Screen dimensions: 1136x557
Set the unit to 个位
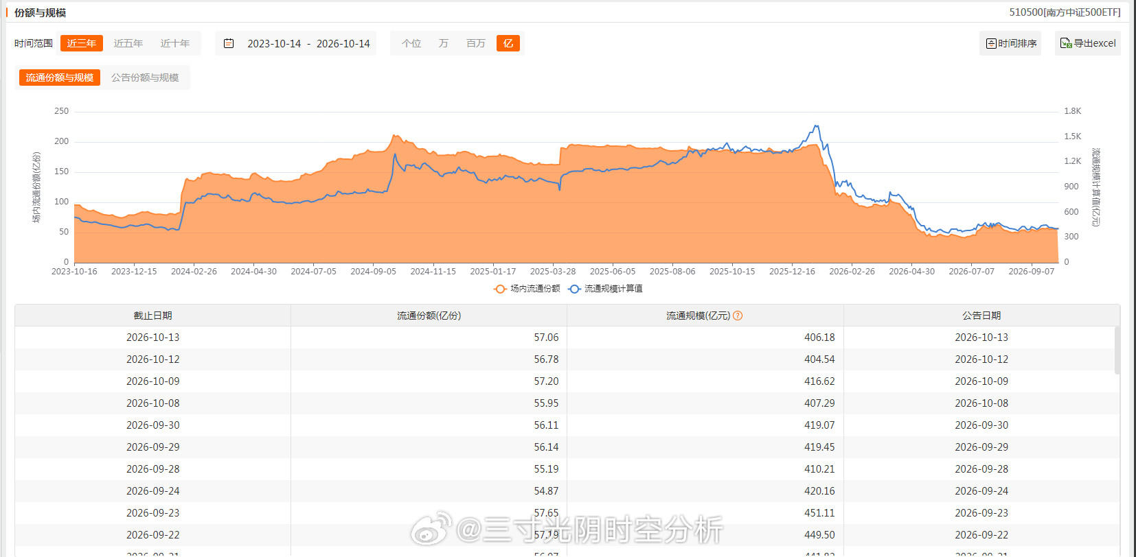pos(411,43)
